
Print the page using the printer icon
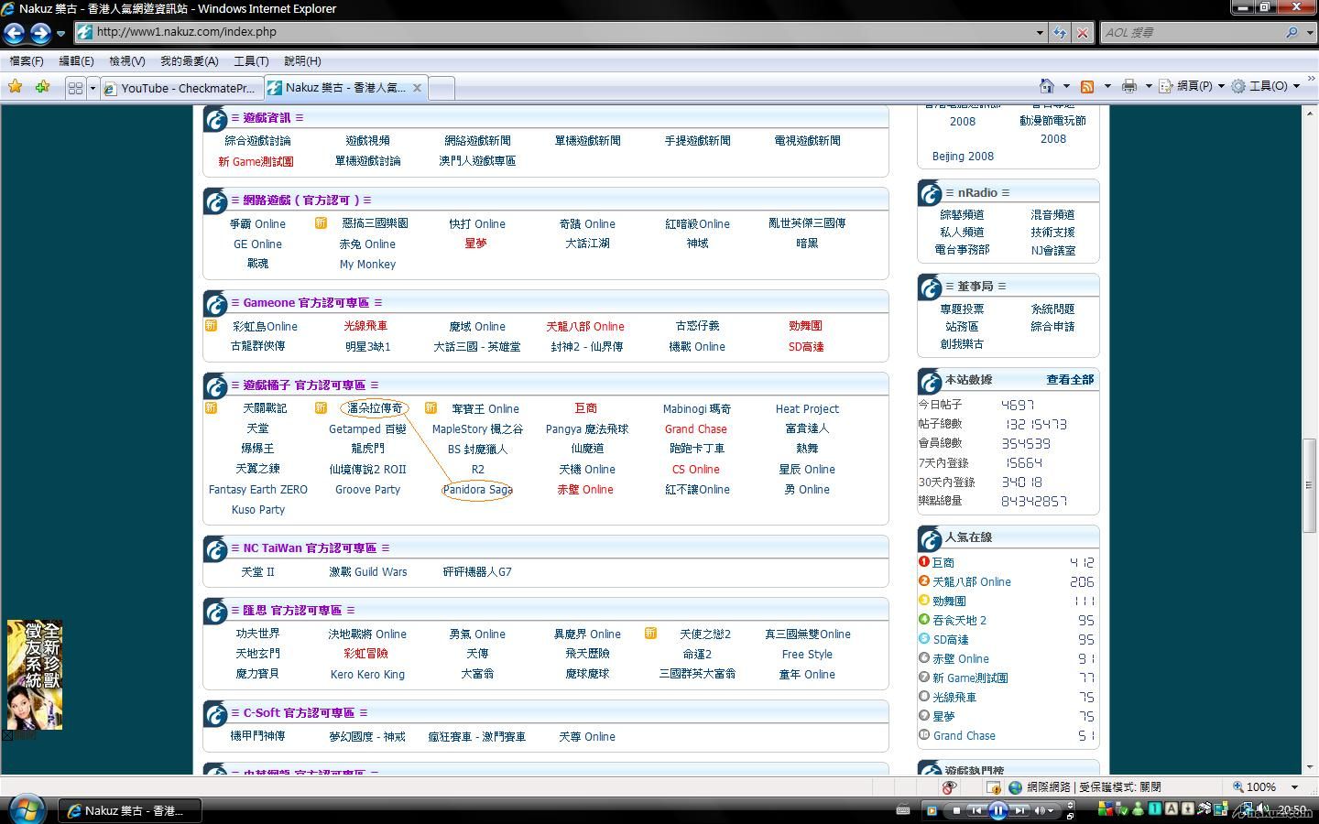pos(1128,86)
